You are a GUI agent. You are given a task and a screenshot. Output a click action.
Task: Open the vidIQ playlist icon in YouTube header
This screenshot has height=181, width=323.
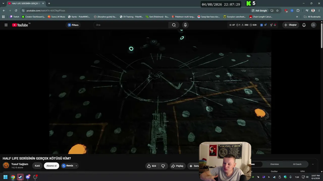tap(265, 25)
